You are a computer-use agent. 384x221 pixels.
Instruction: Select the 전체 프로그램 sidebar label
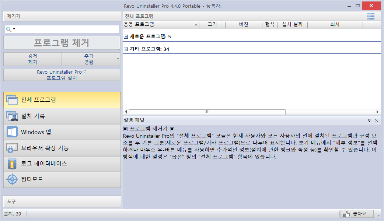(x=38, y=100)
